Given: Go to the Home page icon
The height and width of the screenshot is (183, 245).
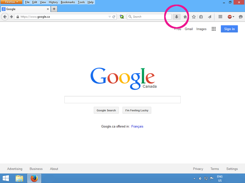Looking at the screenshot, I should [185, 17].
